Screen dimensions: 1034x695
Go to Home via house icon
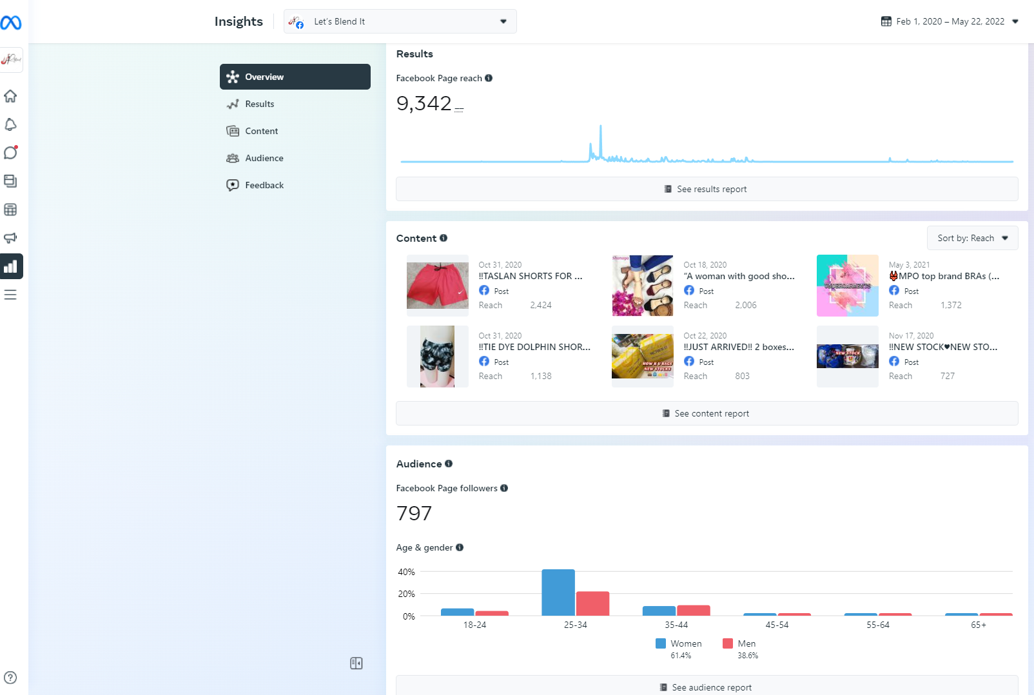10,96
